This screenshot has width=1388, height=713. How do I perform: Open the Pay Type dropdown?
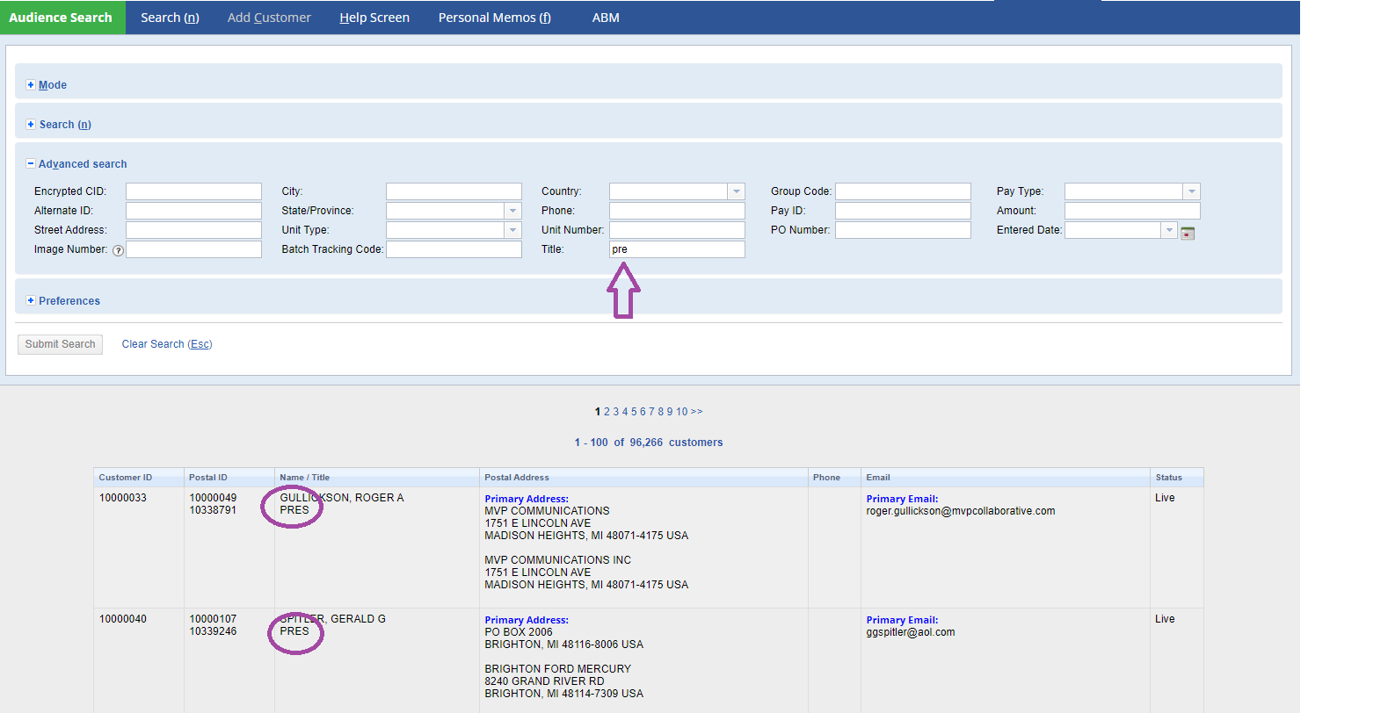(x=1191, y=191)
